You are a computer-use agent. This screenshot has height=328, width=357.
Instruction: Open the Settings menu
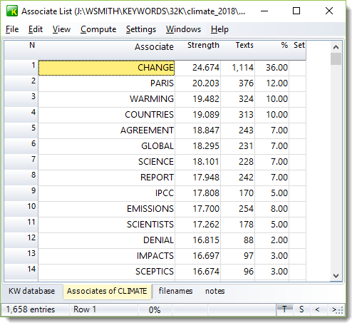tap(141, 29)
